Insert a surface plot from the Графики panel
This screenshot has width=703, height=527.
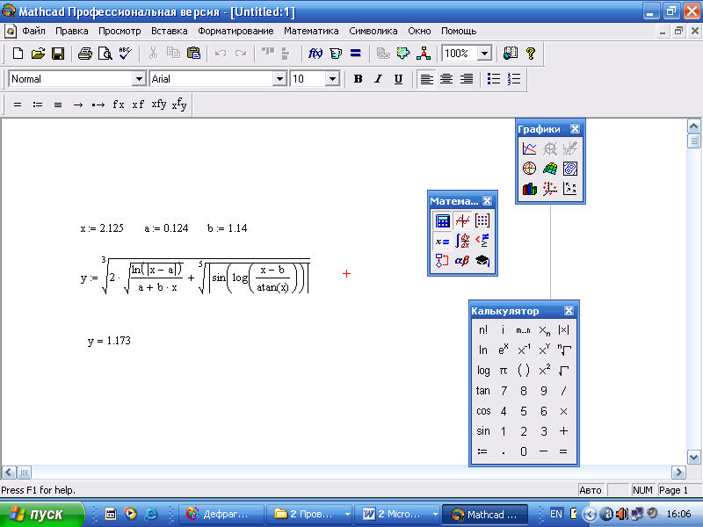550,169
